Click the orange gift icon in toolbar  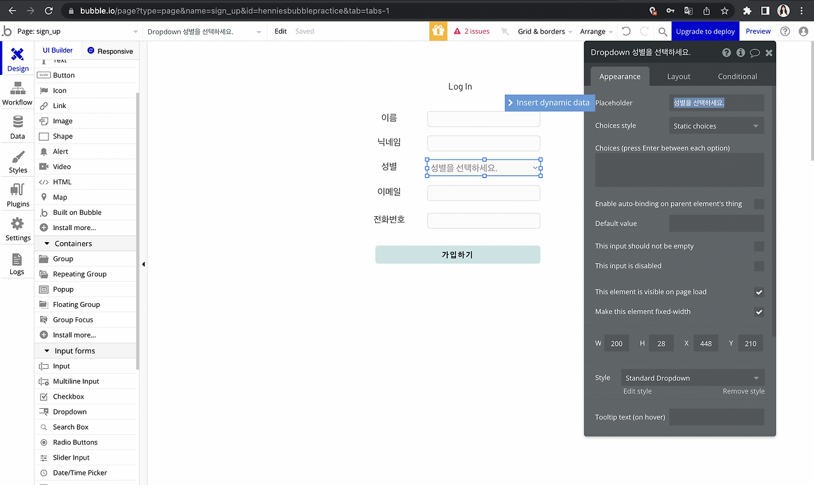pos(438,31)
